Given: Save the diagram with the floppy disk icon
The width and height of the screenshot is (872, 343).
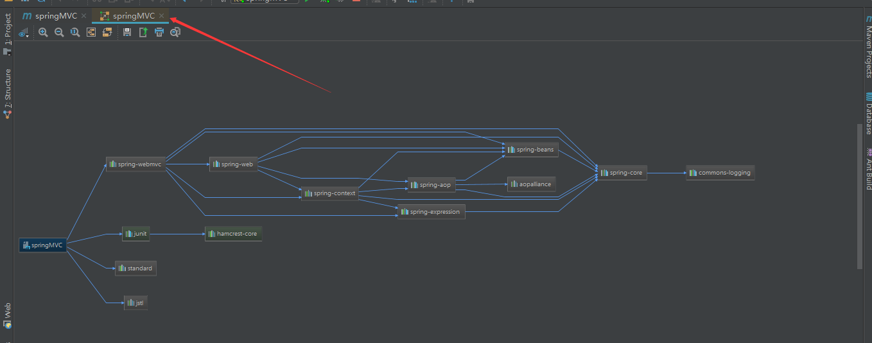Looking at the screenshot, I should click(127, 32).
